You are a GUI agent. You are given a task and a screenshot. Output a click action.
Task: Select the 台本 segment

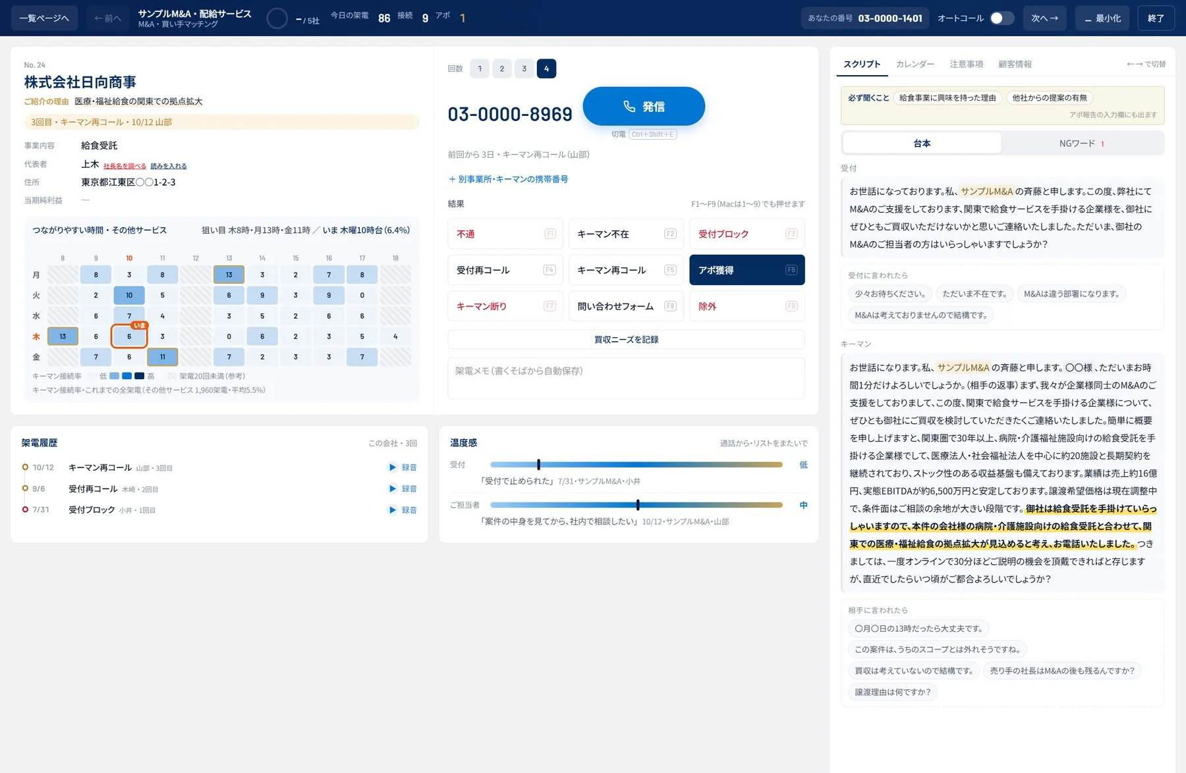(922, 143)
